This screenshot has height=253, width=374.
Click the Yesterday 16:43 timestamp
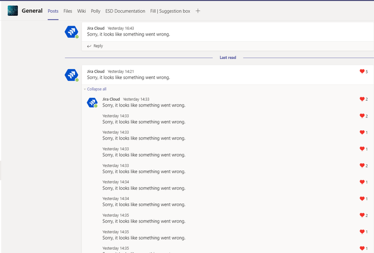121,28
